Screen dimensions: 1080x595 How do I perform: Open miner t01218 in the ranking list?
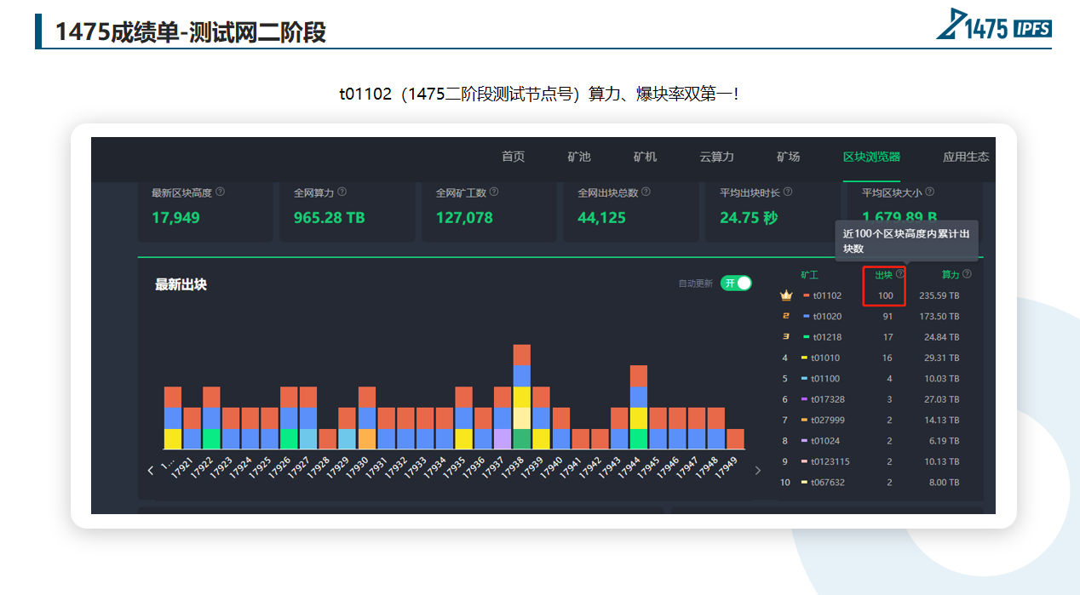(827, 337)
